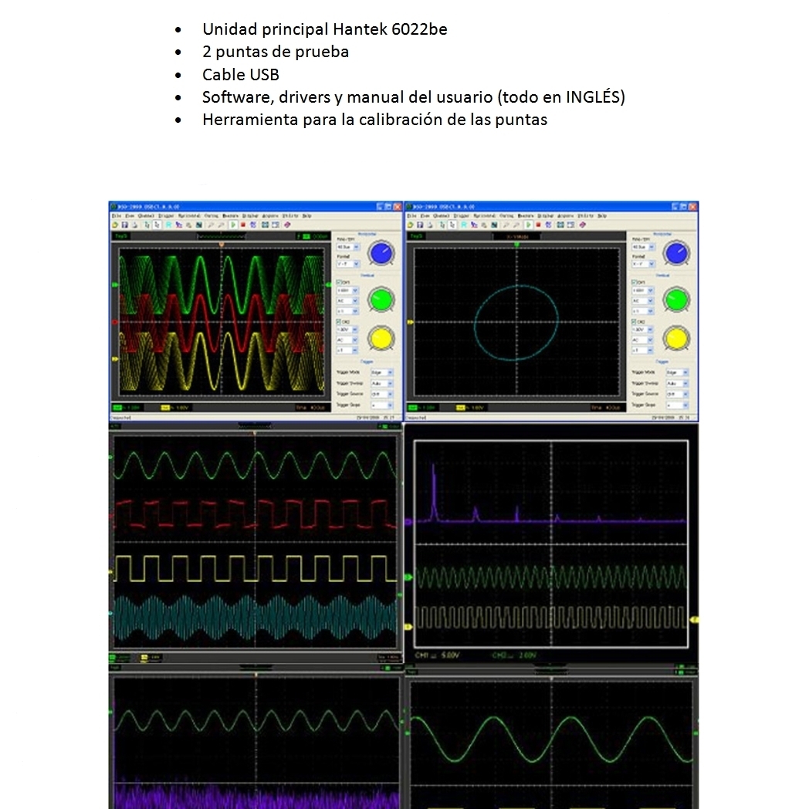Click the red Stop button in left oscilloscope window
809x809 pixels.
click(x=242, y=224)
